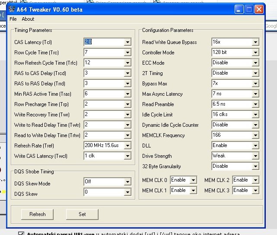Open the About menu
The width and height of the screenshot is (277, 235).
click(x=28, y=19)
